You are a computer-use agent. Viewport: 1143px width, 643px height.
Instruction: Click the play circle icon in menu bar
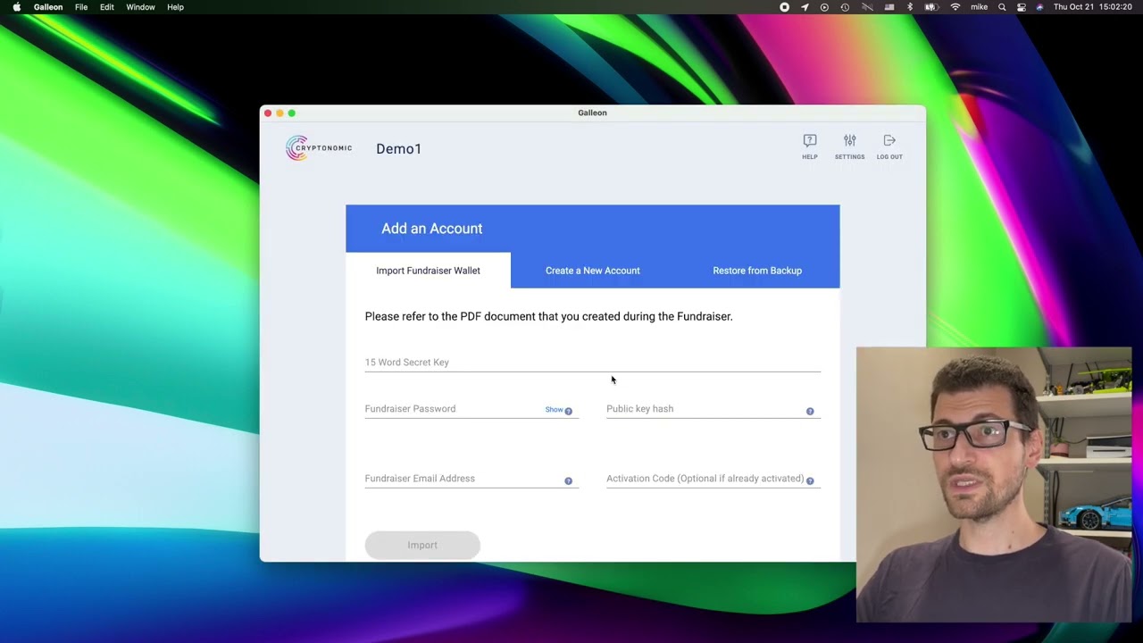[x=824, y=7]
